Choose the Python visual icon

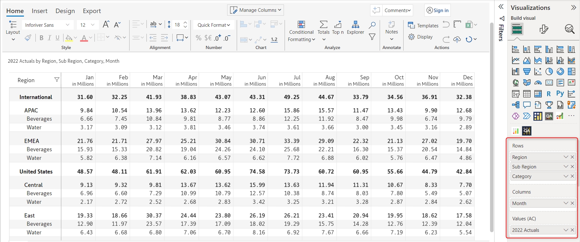click(x=560, y=94)
